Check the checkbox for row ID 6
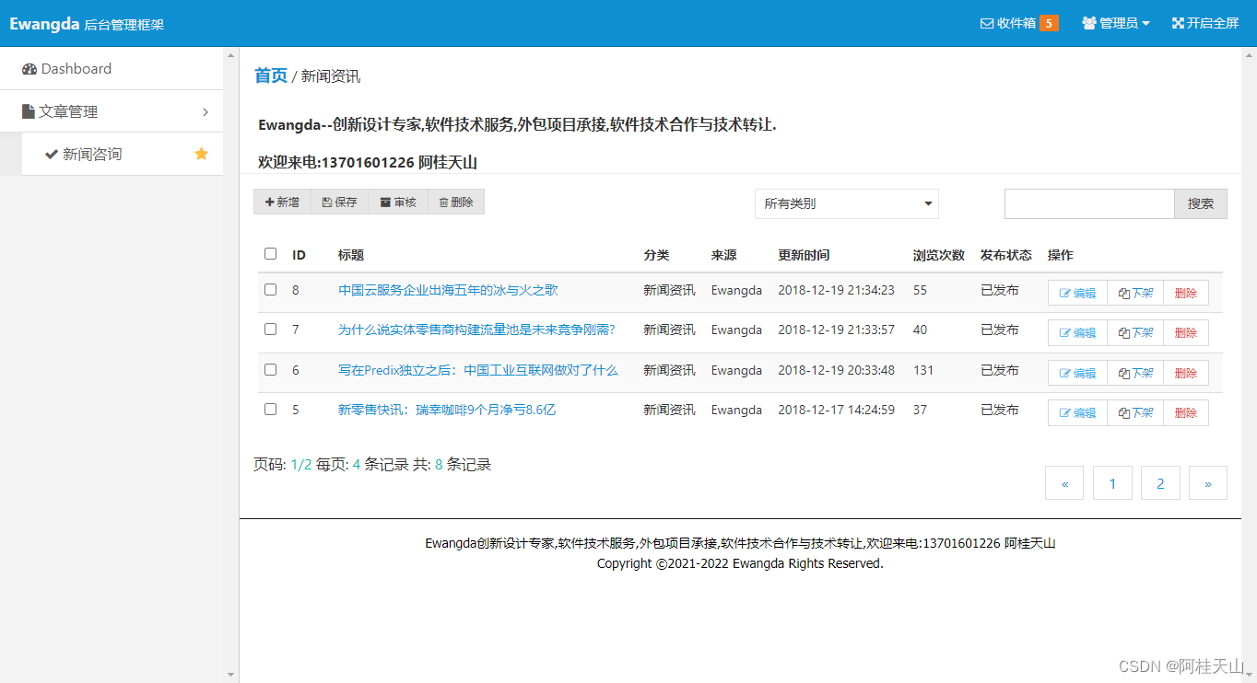Viewport: 1257px width, 683px height. (x=270, y=369)
